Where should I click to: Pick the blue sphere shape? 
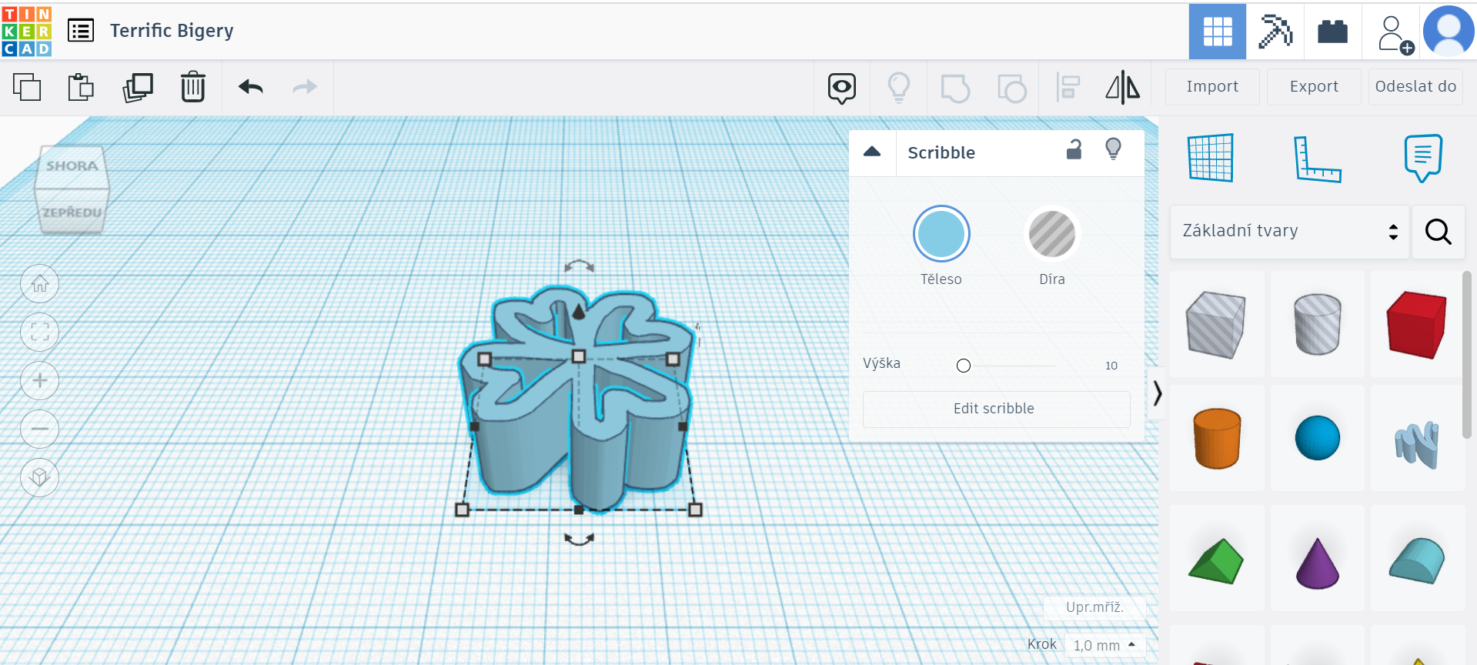[x=1317, y=438]
